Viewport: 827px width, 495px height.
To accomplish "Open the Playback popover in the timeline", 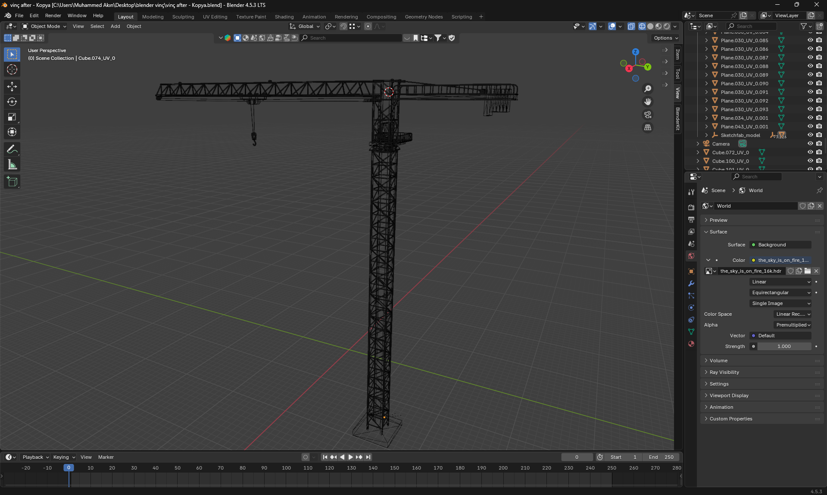I will (x=35, y=457).
